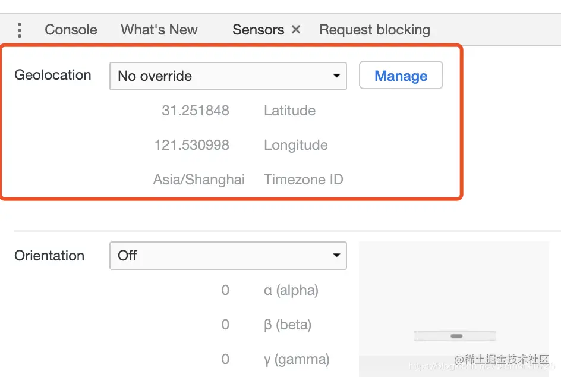561x377 pixels.
Task: Click the Orientation dropdown arrow
Action: (x=336, y=255)
